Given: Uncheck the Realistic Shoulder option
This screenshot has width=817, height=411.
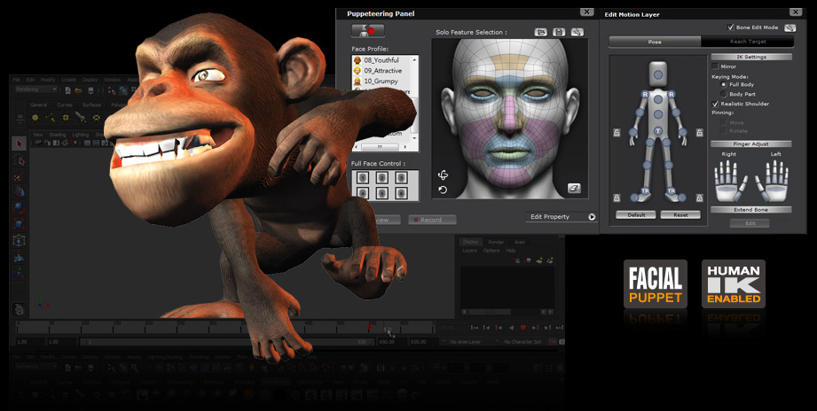Looking at the screenshot, I should click(x=716, y=104).
